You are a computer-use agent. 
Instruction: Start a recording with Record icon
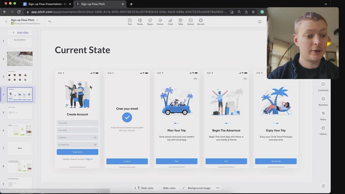coord(201,21)
